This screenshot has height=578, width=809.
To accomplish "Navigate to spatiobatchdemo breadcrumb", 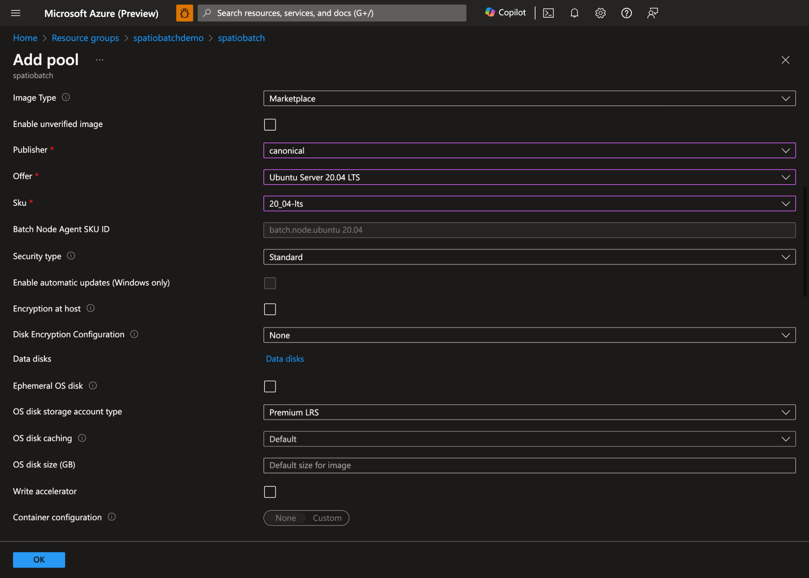I will 168,38.
